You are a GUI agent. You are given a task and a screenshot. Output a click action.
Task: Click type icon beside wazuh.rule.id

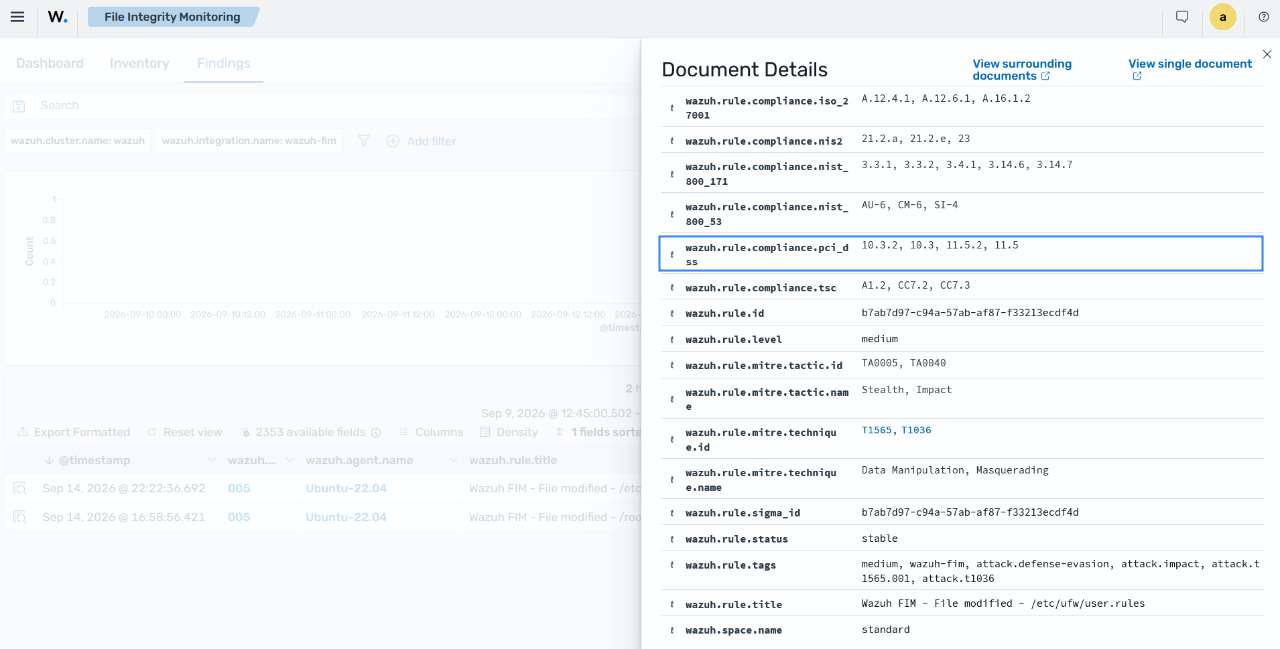click(x=671, y=313)
